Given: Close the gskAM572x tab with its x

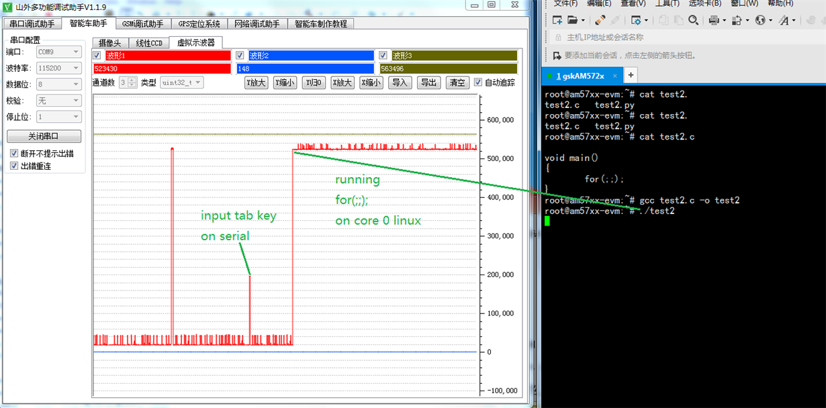Looking at the screenshot, I should tap(616, 76).
